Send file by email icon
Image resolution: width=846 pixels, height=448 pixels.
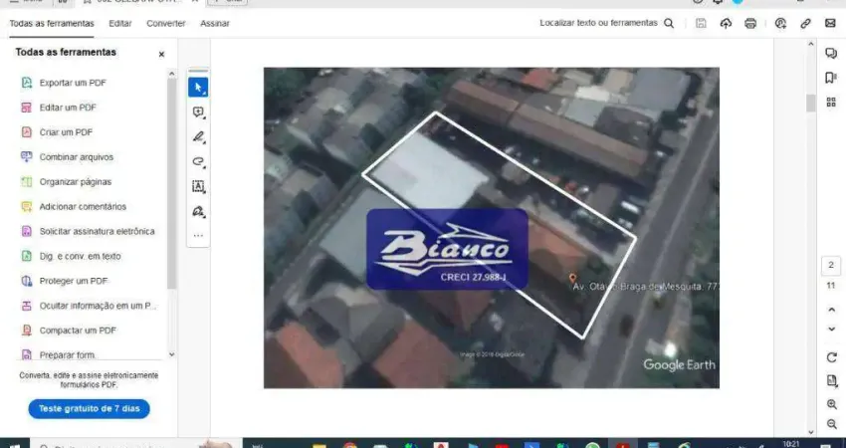coord(830,23)
